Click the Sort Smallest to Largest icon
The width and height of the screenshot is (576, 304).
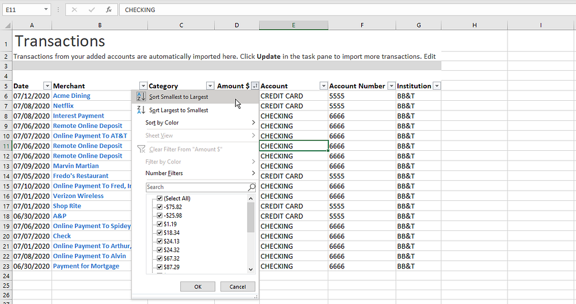pos(141,97)
